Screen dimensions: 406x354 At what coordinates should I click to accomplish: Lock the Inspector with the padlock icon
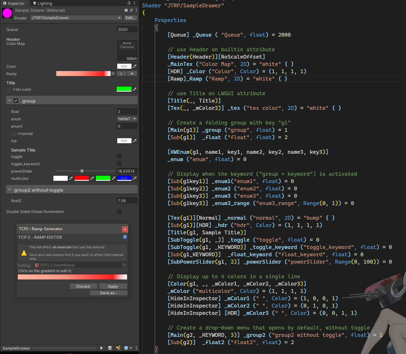[x=129, y=3]
